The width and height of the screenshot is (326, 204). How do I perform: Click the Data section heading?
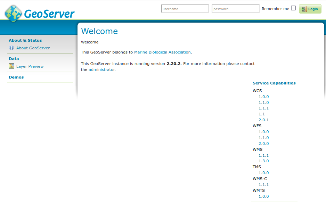point(14,59)
